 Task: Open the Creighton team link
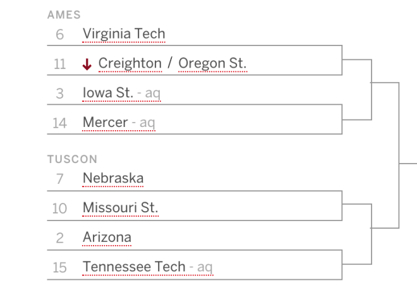(x=130, y=63)
